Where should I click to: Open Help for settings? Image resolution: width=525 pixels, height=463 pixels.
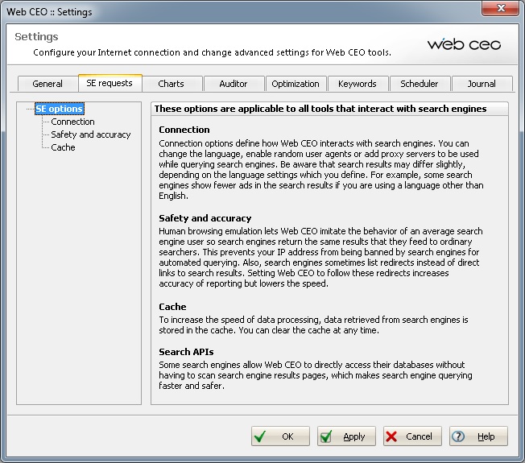(x=478, y=436)
